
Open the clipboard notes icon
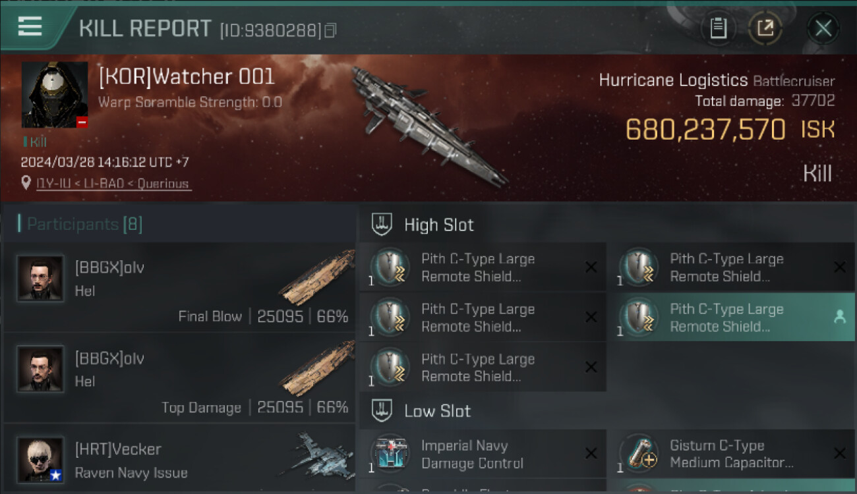tap(718, 28)
